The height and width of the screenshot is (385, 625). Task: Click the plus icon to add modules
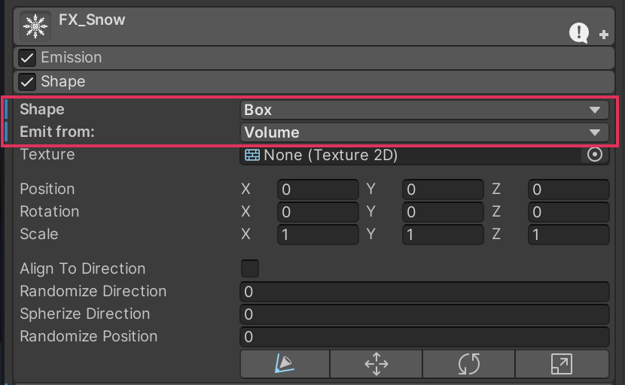[604, 34]
